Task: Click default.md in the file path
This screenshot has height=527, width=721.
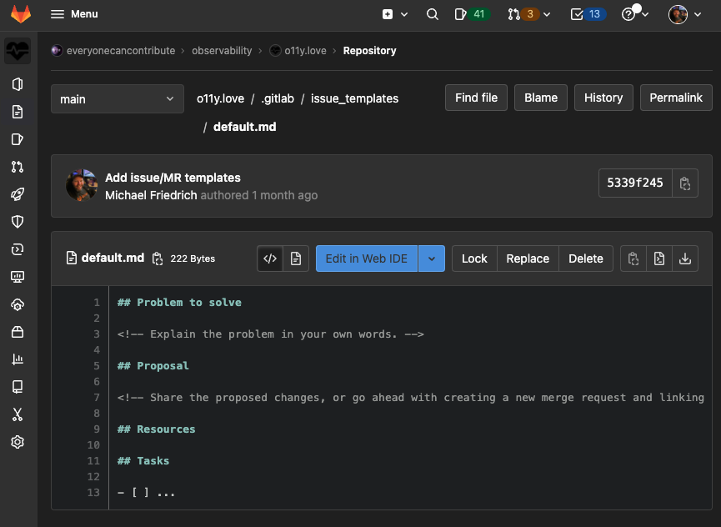Action: click(244, 127)
